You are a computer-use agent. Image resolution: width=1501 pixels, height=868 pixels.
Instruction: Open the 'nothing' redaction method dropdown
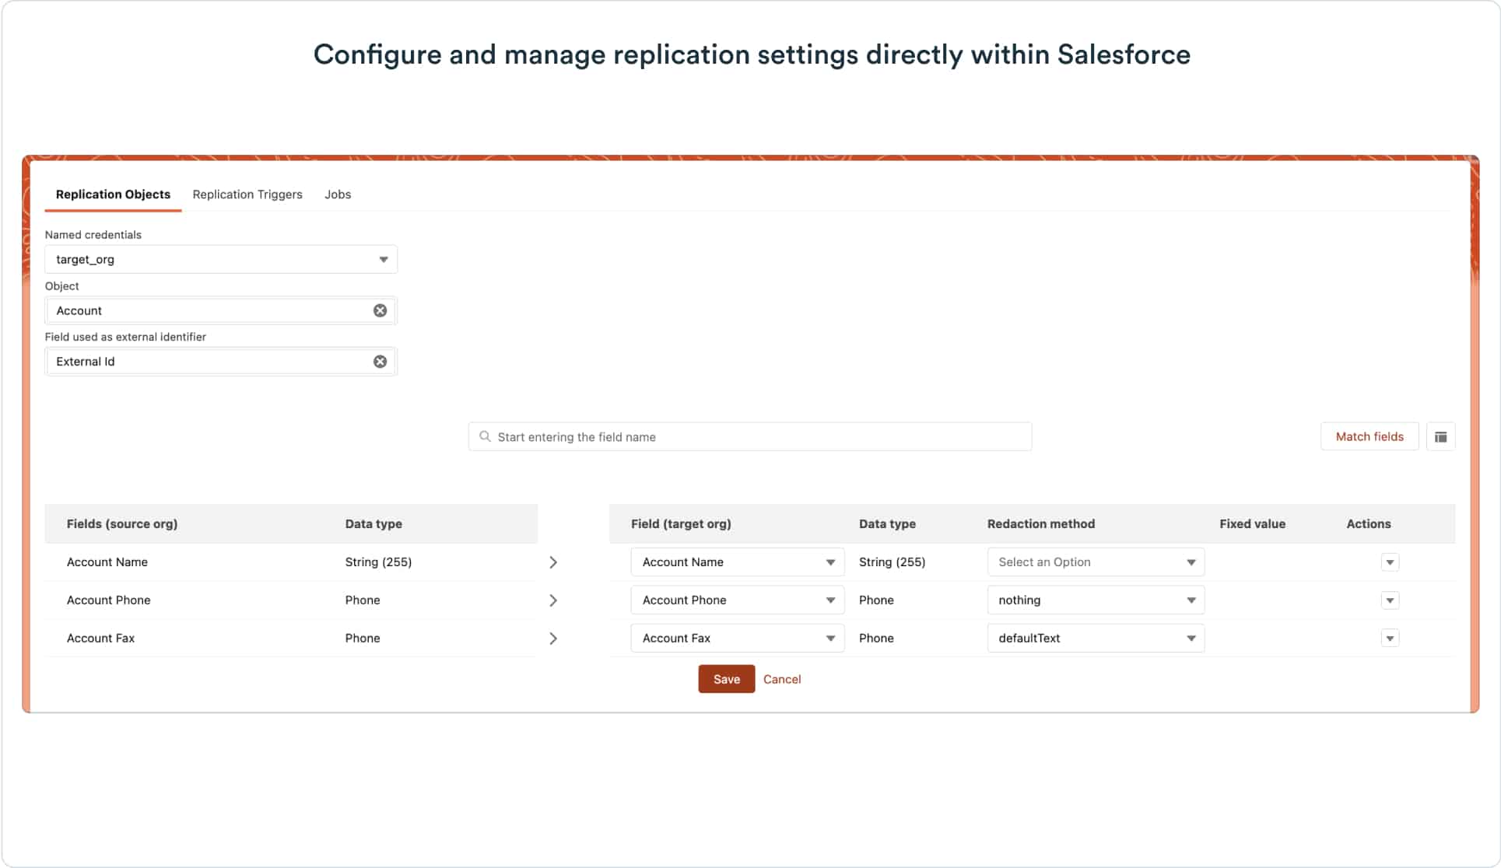(1095, 600)
